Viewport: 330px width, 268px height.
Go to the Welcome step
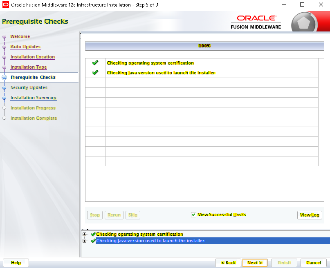tap(20, 36)
